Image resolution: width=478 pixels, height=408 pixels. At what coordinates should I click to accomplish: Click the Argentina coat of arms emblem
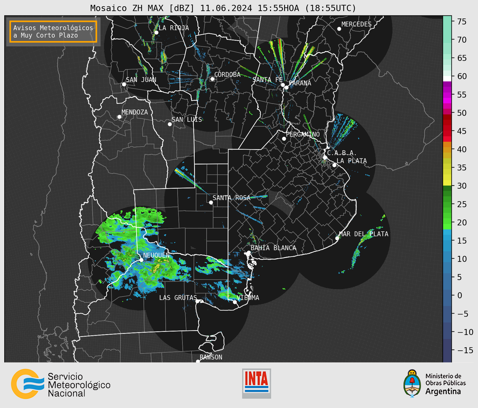pos(412,384)
